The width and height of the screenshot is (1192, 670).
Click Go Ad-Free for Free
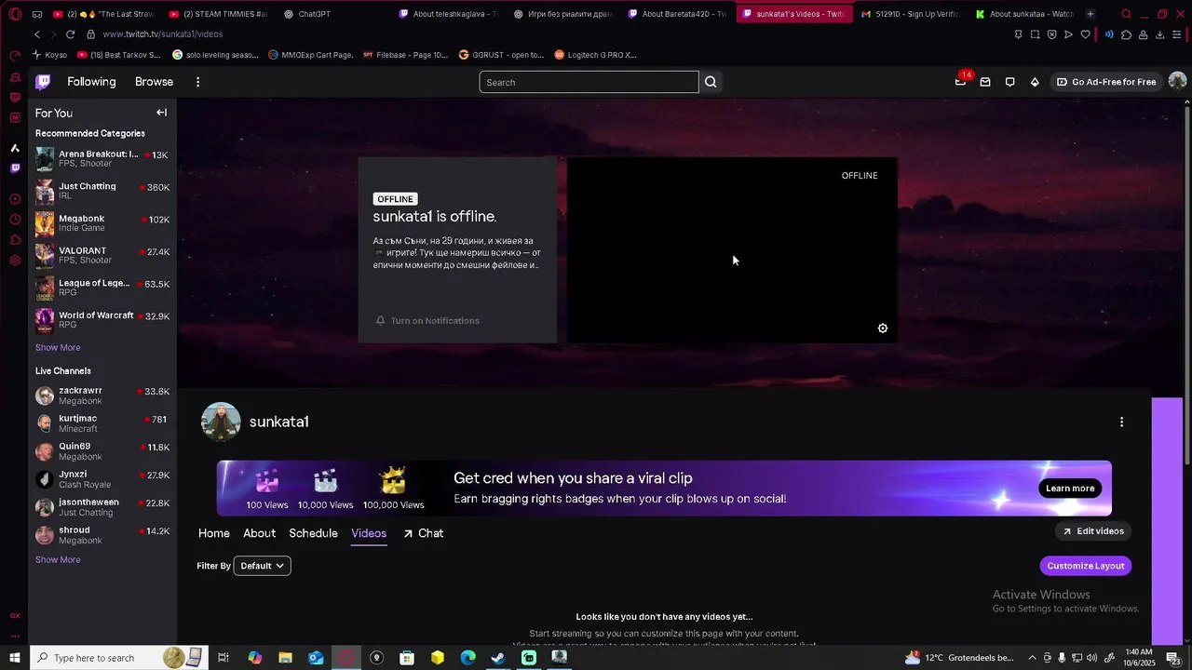pyautogui.click(x=1106, y=82)
